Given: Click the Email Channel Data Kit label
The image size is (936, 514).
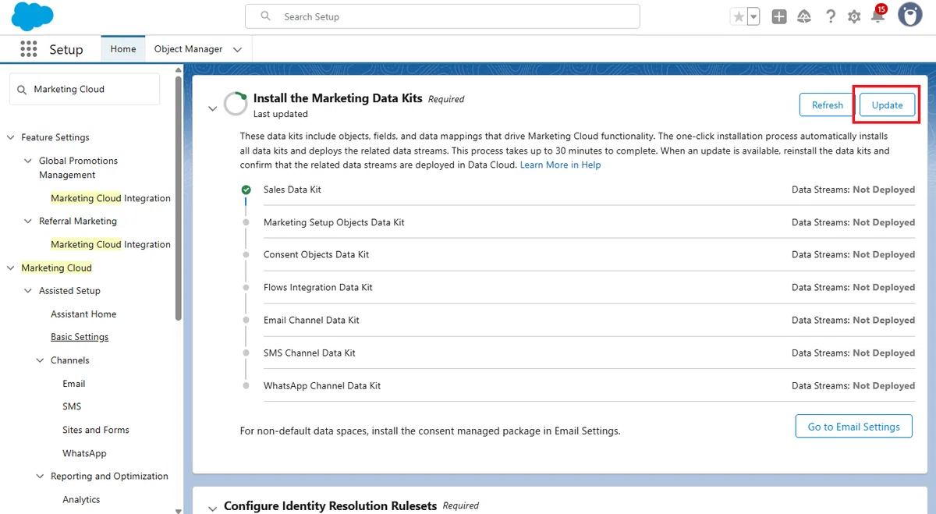Looking at the screenshot, I should (312, 321).
